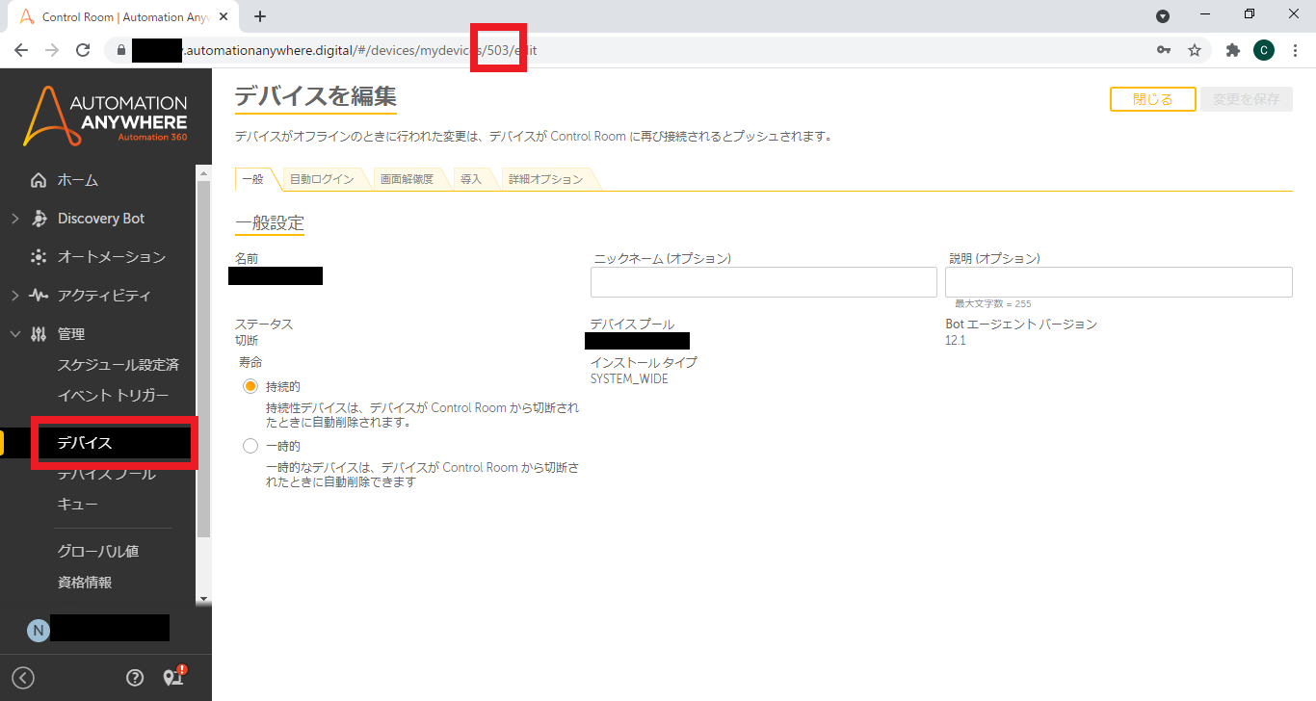Switch to 一般 tab

(252, 179)
